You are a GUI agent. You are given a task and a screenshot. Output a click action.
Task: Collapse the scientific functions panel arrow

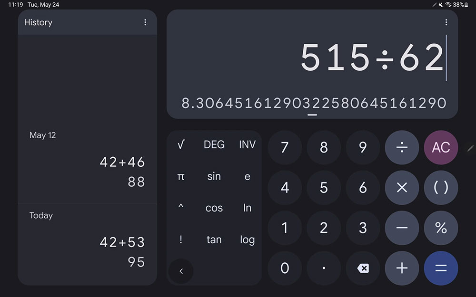[181, 271]
